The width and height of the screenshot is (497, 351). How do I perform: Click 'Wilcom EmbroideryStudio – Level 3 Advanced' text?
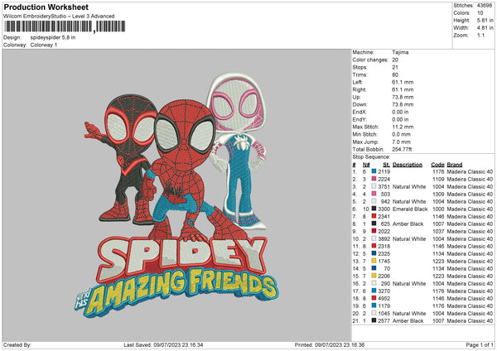pos(59,17)
